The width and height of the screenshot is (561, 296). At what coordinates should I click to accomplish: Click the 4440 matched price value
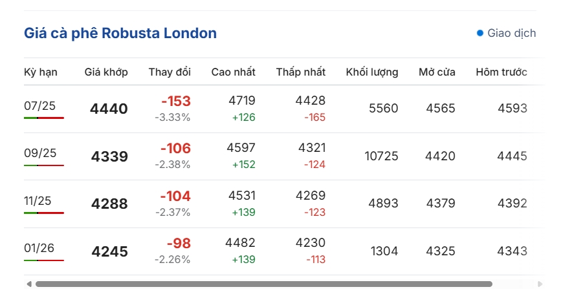109,109
